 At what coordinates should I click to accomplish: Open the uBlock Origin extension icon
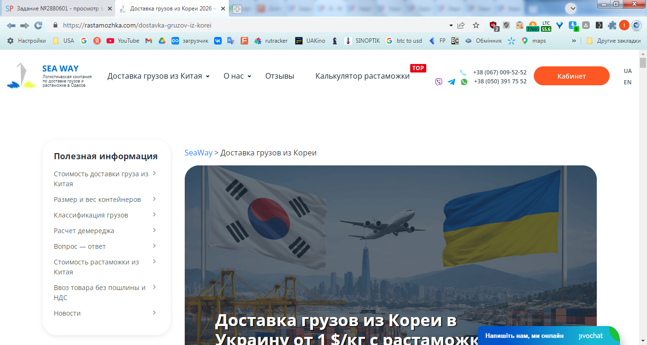tap(494, 26)
